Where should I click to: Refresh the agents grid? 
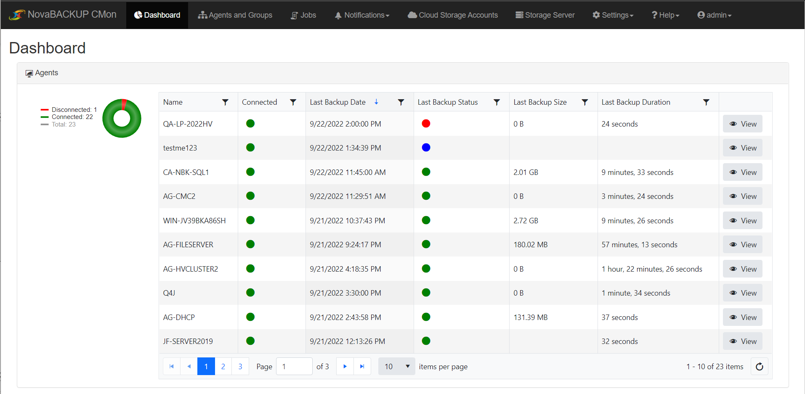point(760,366)
